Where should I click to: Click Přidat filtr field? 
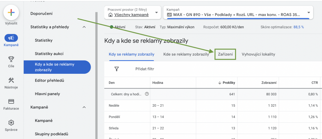click(x=145, y=69)
